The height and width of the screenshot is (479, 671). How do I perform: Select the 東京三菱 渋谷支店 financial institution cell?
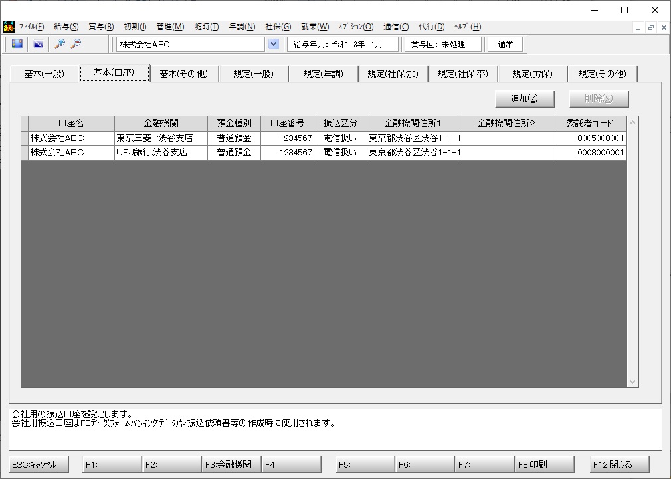[x=161, y=138]
